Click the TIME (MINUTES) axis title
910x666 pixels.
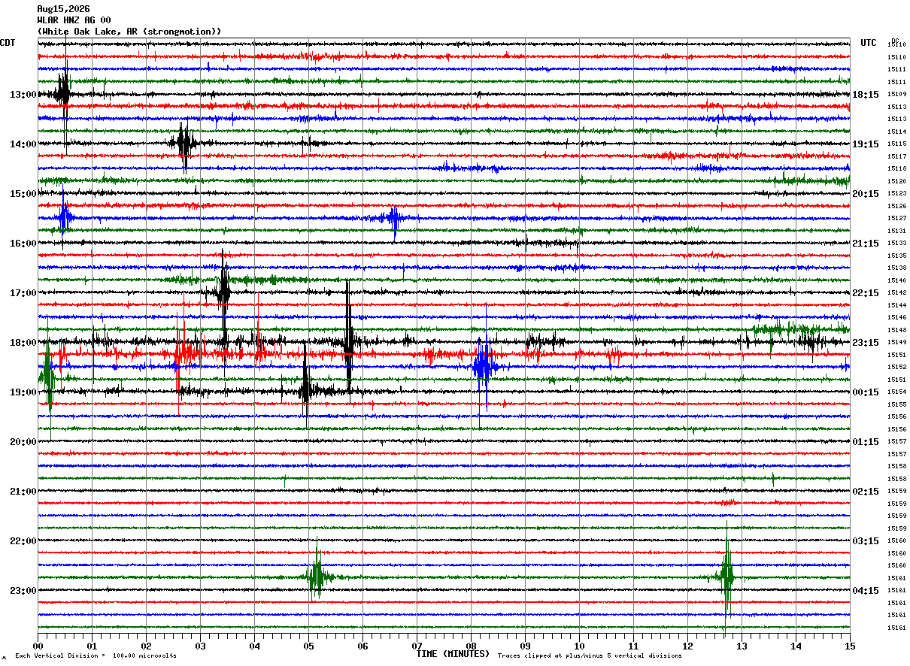[453, 654]
